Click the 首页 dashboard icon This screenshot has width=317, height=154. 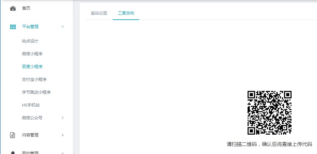[x=13, y=8]
